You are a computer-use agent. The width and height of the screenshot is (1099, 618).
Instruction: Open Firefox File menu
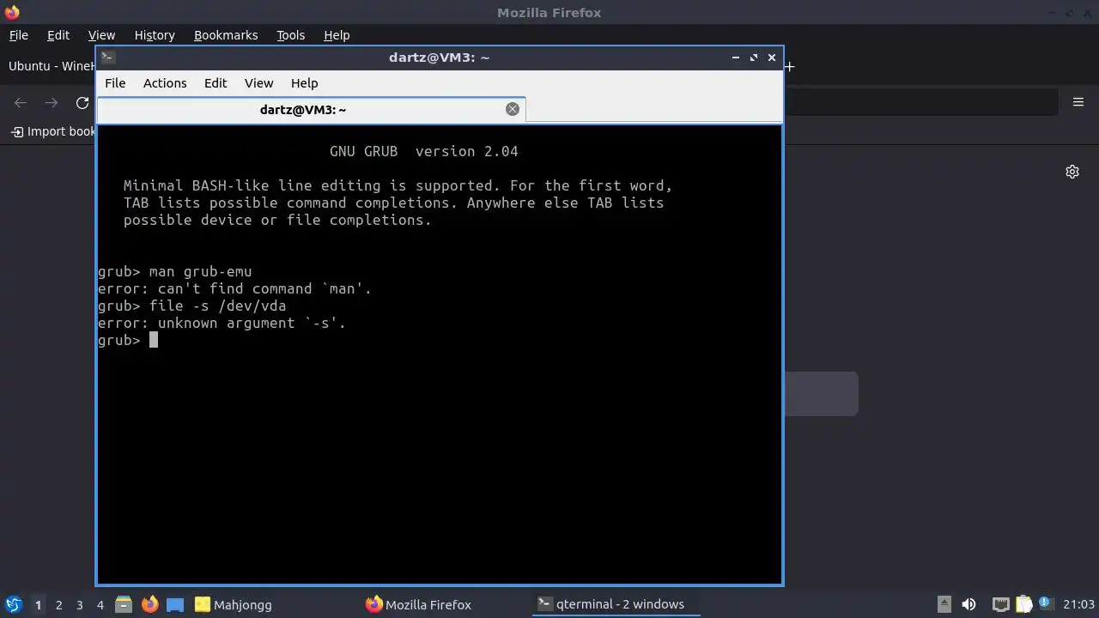tap(18, 35)
